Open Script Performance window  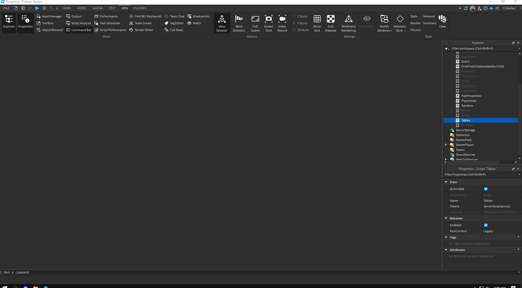[x=110, y=30]
